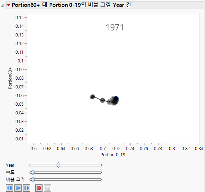This screenshot has height=192, width=205.
Task: Click the 속도 speed slider handle
Action: (x=33, y=172)
